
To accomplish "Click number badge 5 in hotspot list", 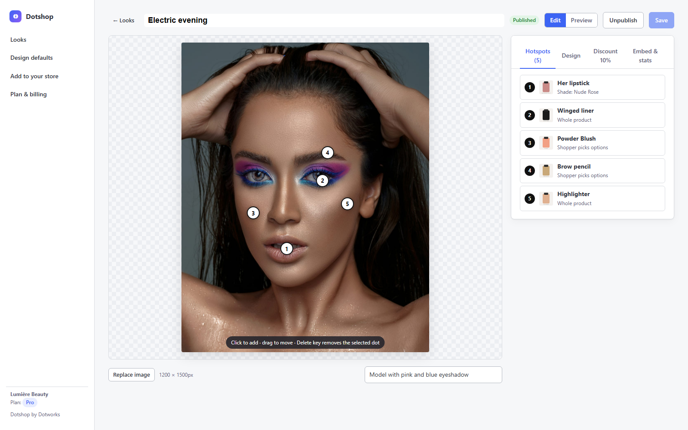I will tap(530, 199).
